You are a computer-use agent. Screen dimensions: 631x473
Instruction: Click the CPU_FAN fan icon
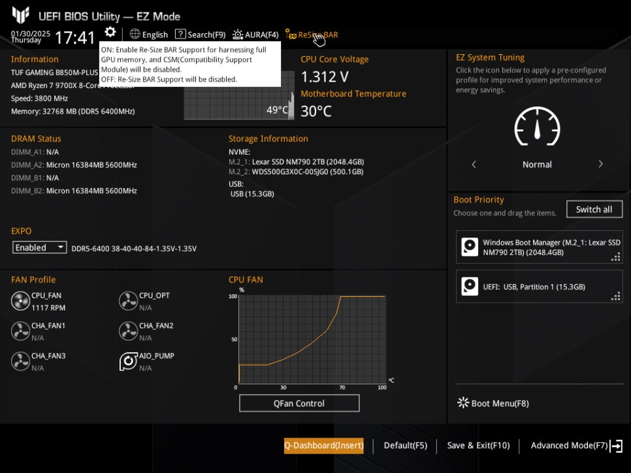pyautogui.click(x=20, y=301)
